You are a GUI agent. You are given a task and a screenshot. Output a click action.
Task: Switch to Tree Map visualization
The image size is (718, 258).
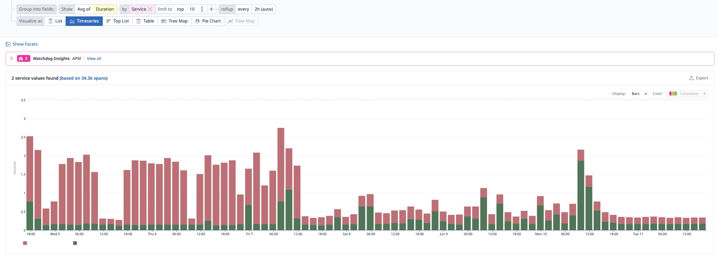click(x=174, y=21)
